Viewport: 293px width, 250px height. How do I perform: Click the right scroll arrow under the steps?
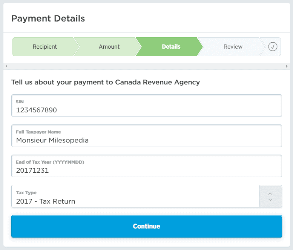pyautogui.click(x=287, y=66)
